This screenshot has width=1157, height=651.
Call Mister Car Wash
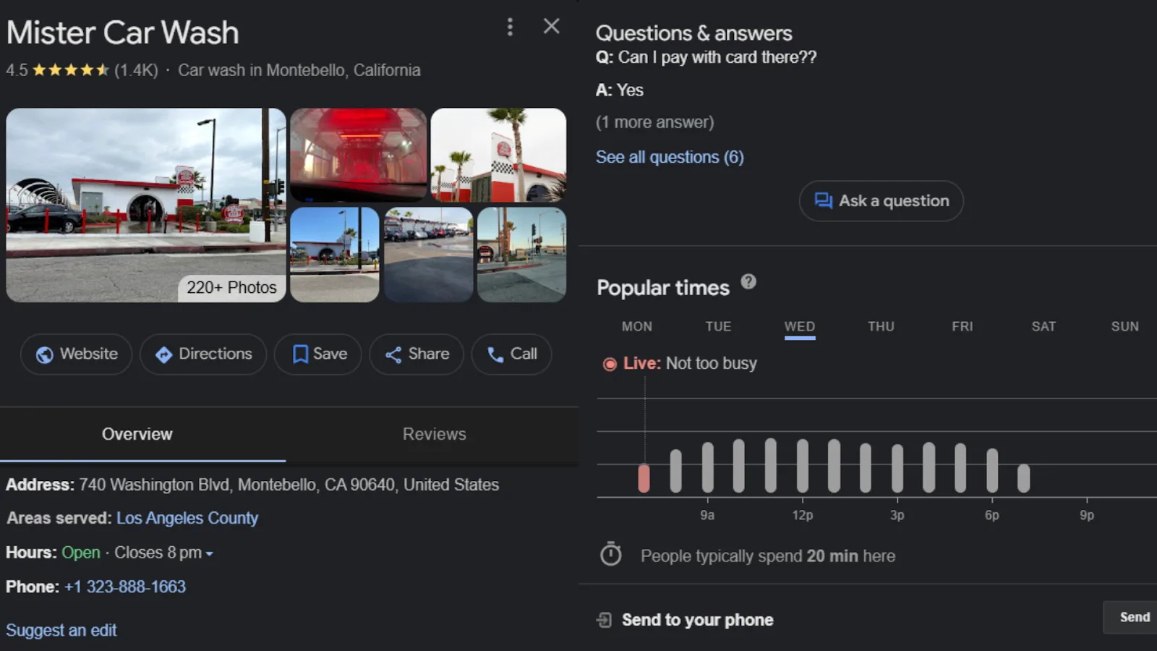(x=511, y=354)
